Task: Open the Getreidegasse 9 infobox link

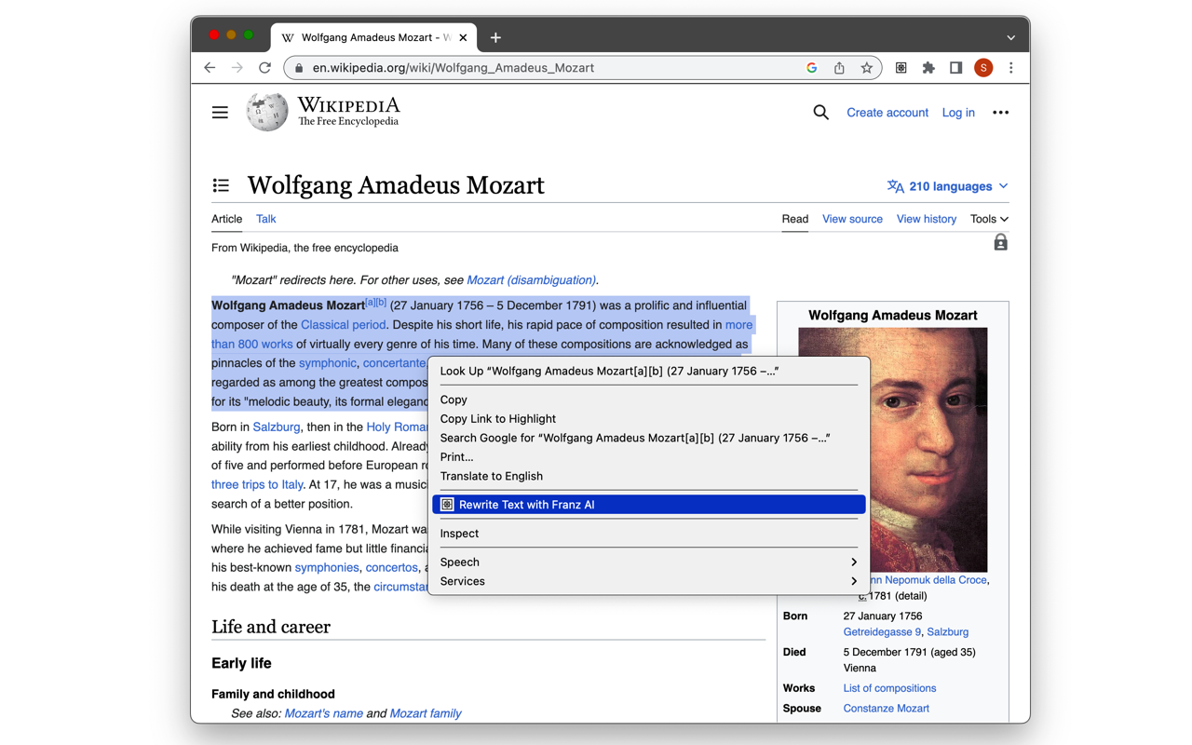Action: click(x=882, y=632)
